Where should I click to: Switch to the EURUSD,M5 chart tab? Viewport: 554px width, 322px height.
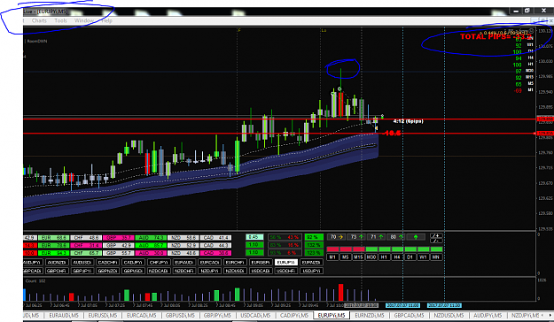103,315
